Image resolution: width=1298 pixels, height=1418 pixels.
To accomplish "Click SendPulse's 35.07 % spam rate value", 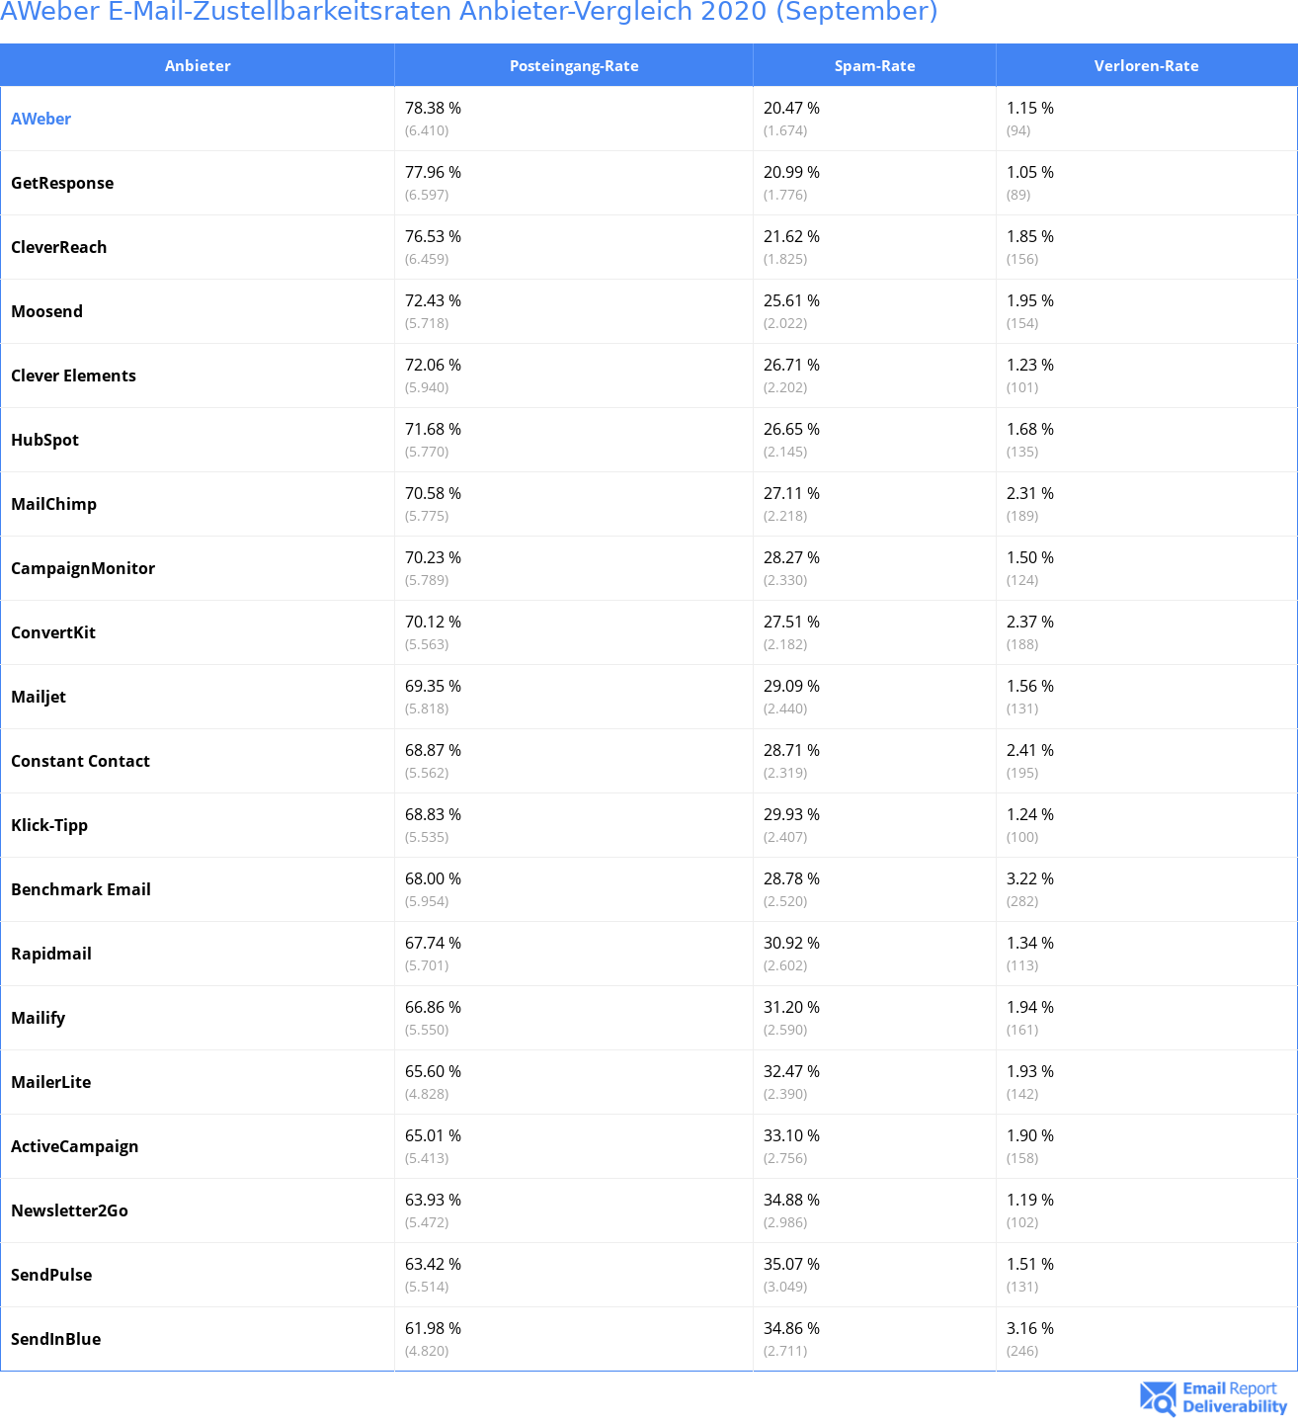I will [x=791, y=1264].
